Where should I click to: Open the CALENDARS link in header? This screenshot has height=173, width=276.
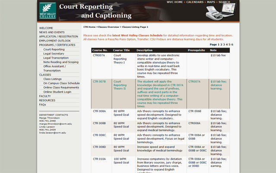[x=195, y=2]
